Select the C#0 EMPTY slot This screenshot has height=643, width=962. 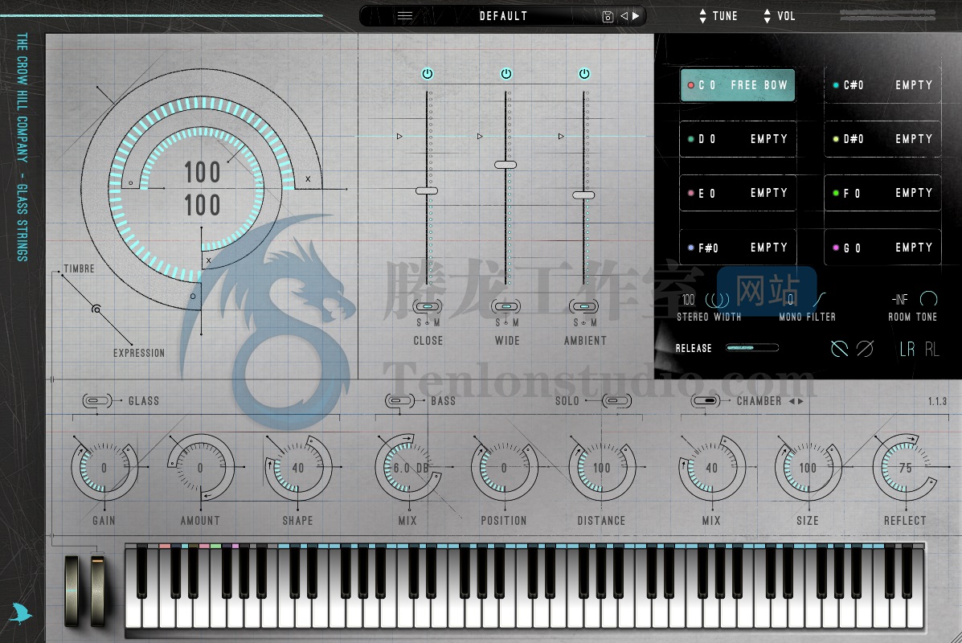pyautogui.click(x=882, y=85)
